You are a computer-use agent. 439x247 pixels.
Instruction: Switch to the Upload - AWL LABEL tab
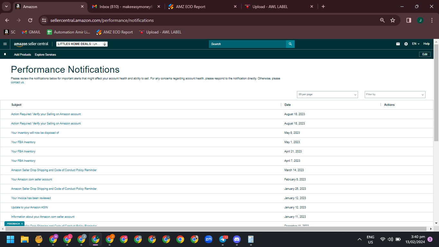[x=279, y=6]
